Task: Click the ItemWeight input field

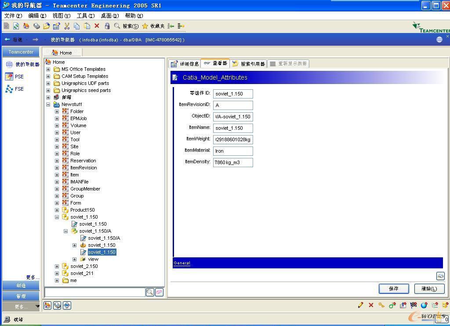Action: click(233, 139)
